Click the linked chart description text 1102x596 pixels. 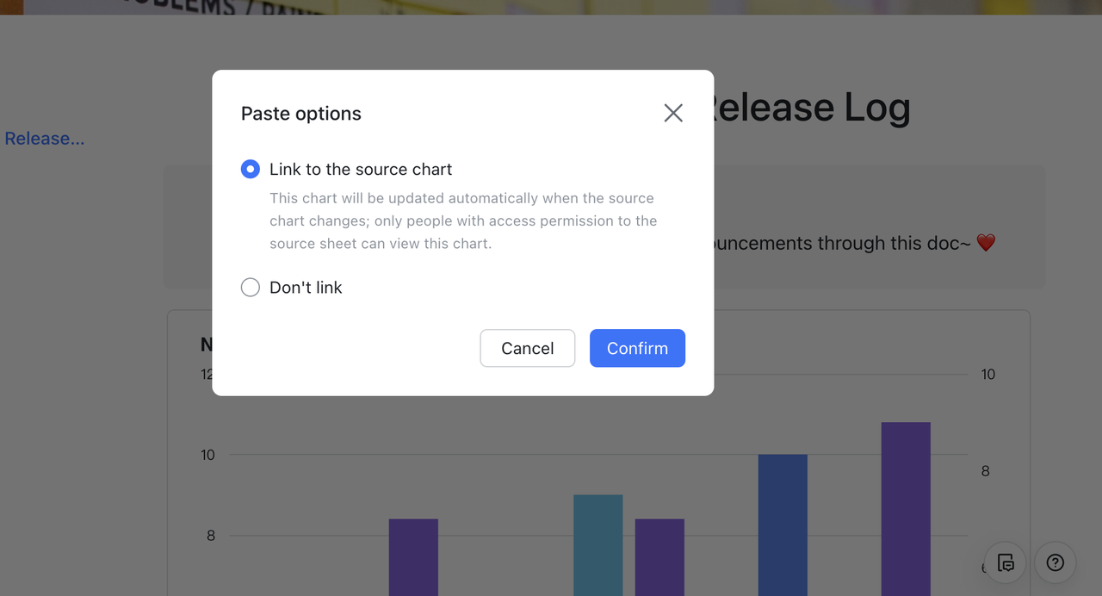[463, 220]
